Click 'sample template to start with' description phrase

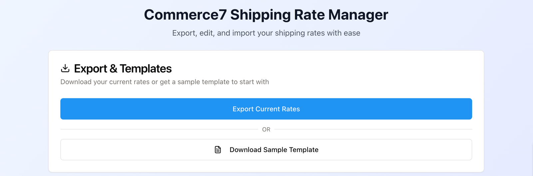coord(223,82)
